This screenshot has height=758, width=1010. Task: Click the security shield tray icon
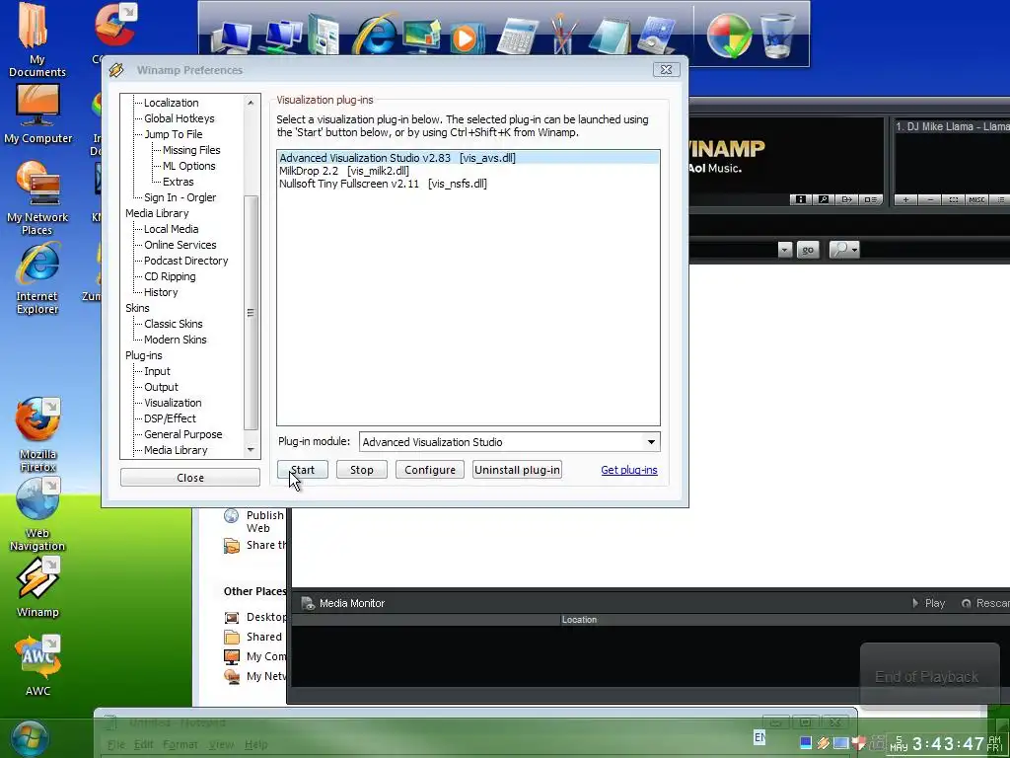859,743
